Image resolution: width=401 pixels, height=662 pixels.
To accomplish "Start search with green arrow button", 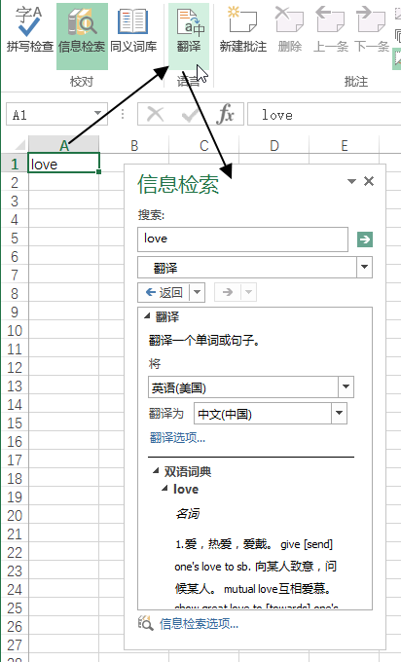I will [x=365, y=239].
